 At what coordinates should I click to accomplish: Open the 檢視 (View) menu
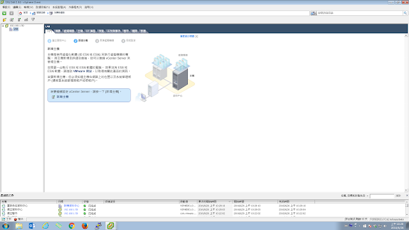click(x=28, y=7)
